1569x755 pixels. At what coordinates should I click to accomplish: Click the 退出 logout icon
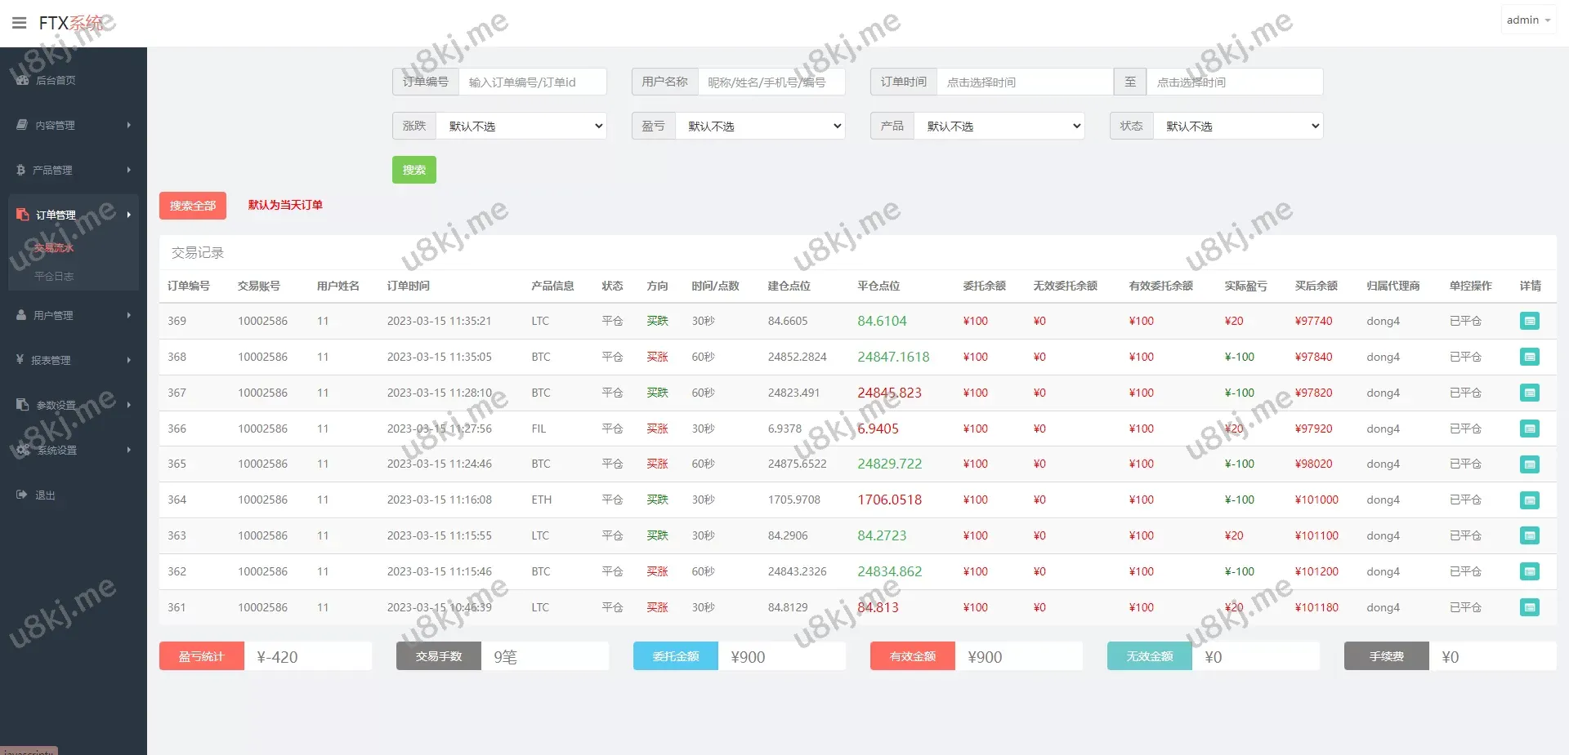(22, 495)
